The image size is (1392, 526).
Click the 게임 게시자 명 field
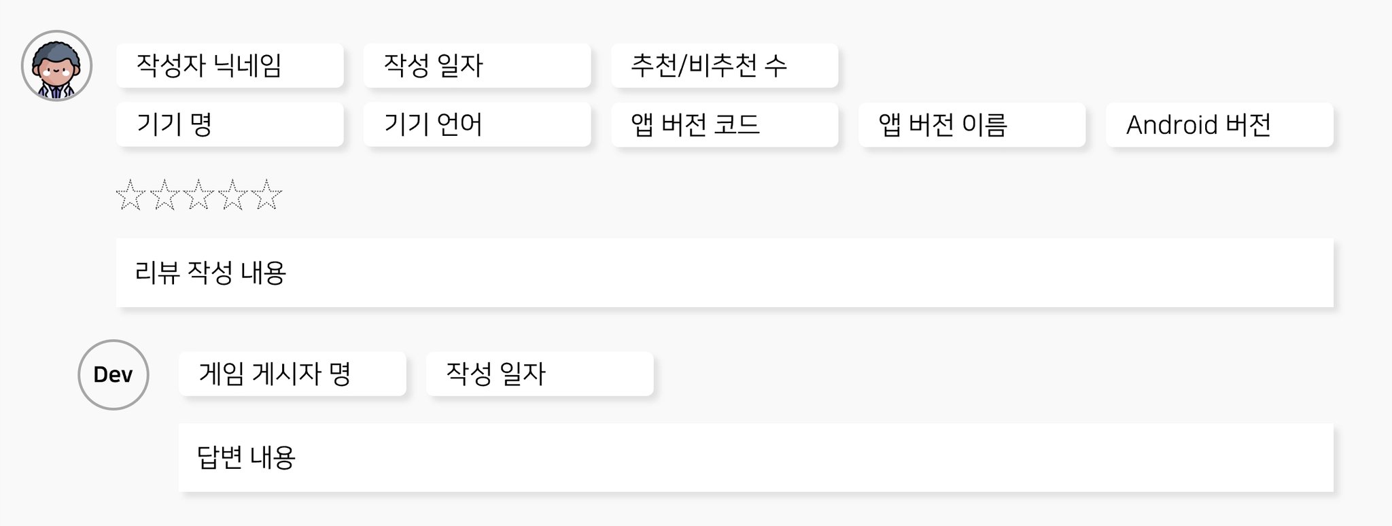click(x=292, y=374)
